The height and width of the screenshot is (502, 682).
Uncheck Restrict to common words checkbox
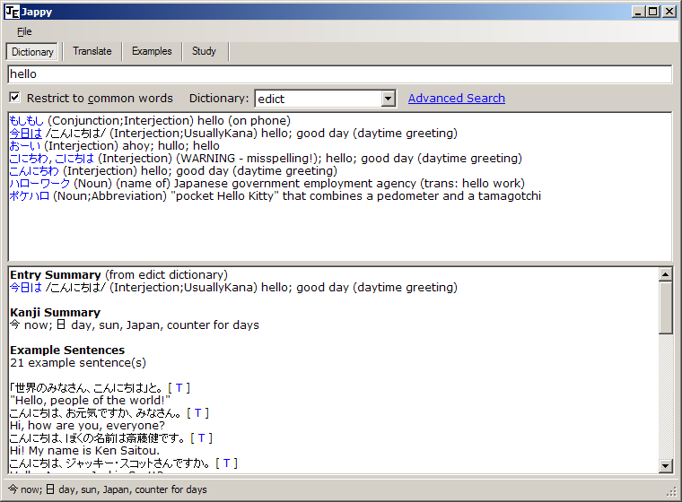(14, 98)
